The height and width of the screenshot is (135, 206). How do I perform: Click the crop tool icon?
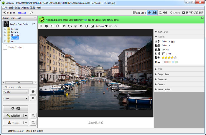pos(64,26)
